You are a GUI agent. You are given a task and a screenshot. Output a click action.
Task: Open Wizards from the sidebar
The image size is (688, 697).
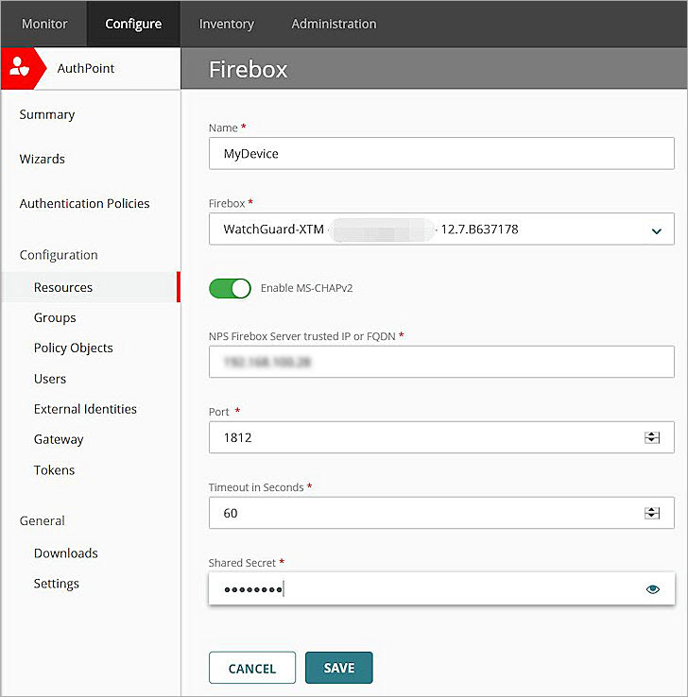pyautogui.click(x=42, y=159)
